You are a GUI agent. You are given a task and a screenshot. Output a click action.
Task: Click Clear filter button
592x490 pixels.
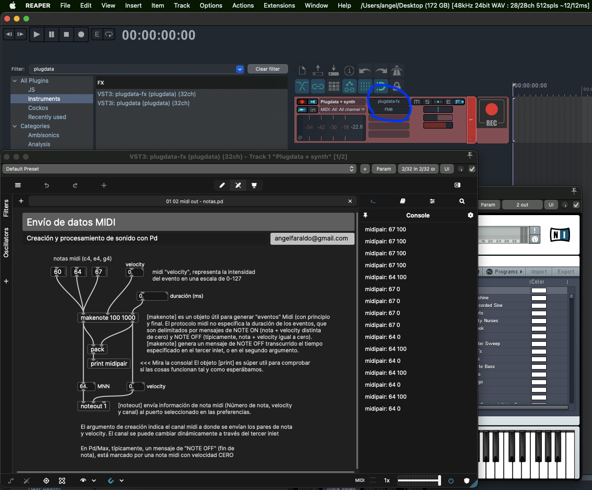[x=268, y=69]
